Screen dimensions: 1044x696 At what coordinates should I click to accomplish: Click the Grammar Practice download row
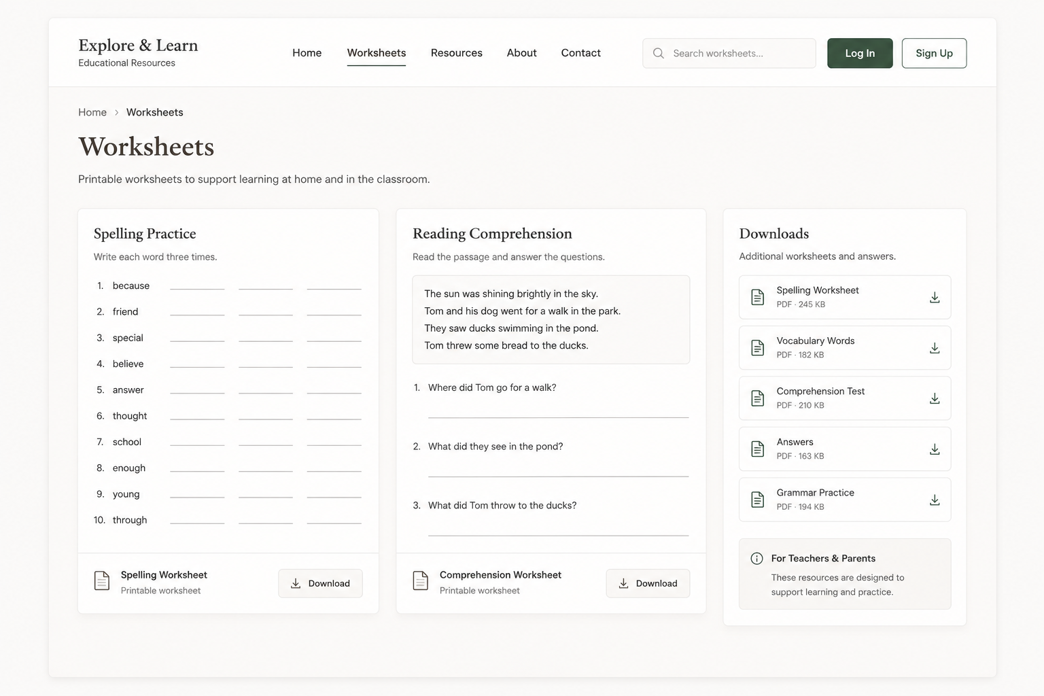click(845, 500)
